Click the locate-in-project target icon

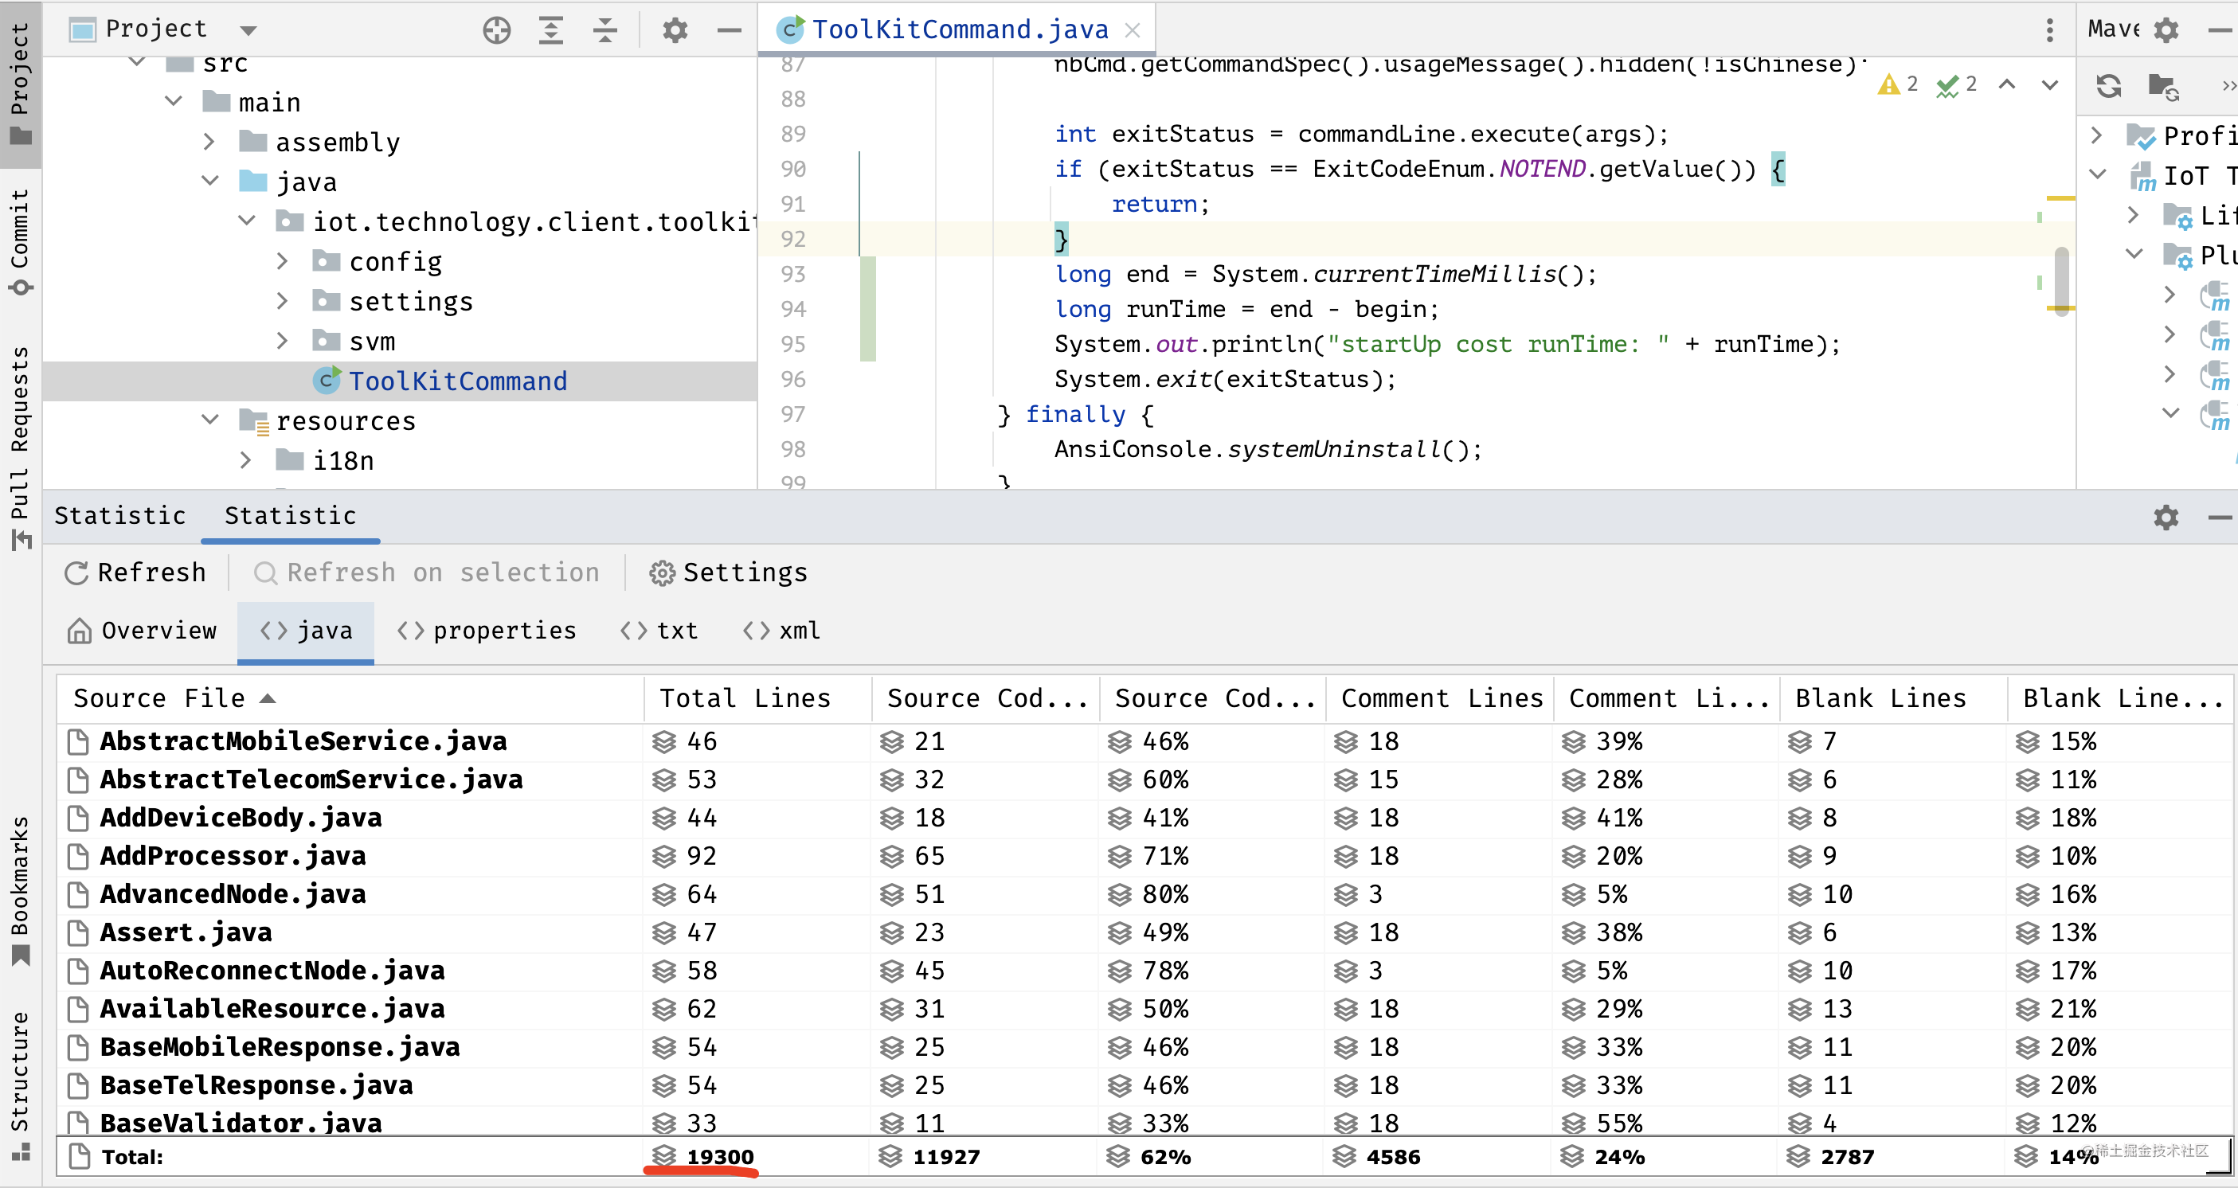point(496,30)
